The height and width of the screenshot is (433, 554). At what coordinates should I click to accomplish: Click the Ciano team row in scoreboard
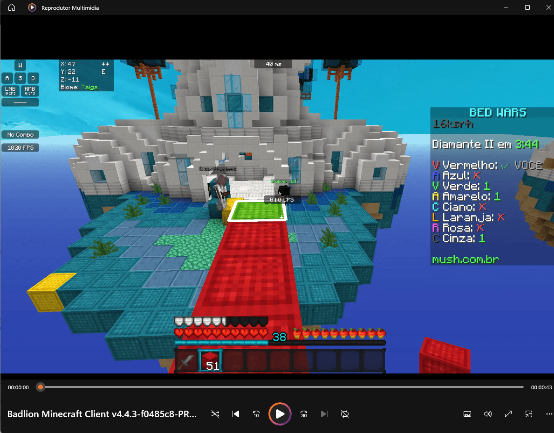click(459, 207)
